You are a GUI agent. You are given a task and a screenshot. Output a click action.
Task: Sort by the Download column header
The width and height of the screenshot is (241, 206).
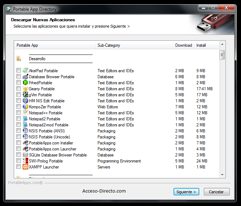point(183,45)
